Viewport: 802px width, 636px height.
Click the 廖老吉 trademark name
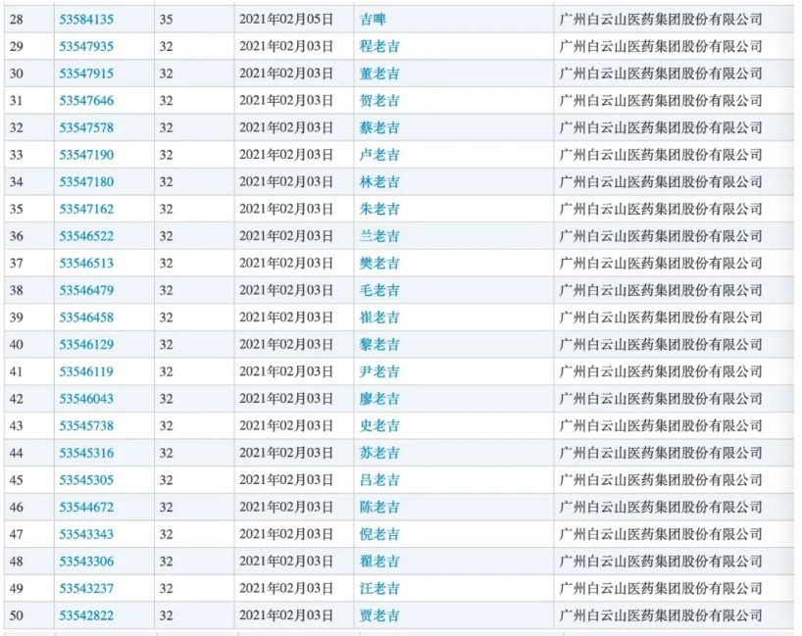pos(379,399)
